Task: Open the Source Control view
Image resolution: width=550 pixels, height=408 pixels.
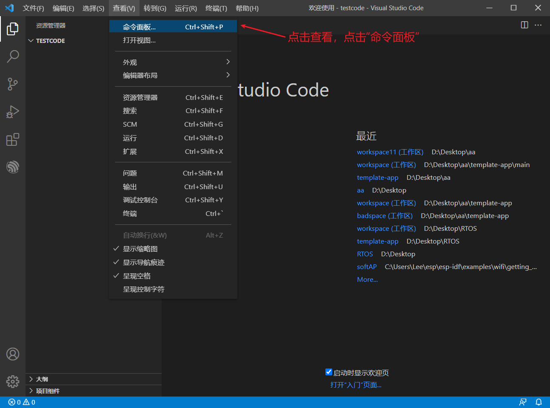Action: click(x=13, y=84)
